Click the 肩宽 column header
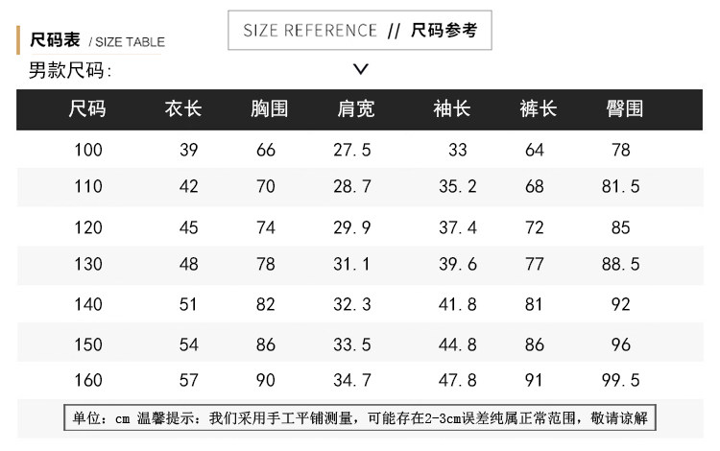 tap(356, 108)
